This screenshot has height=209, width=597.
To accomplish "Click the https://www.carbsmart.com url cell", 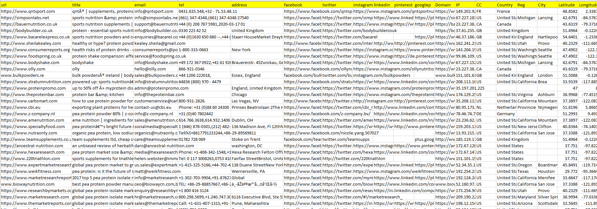I will [x=36, y=101].
